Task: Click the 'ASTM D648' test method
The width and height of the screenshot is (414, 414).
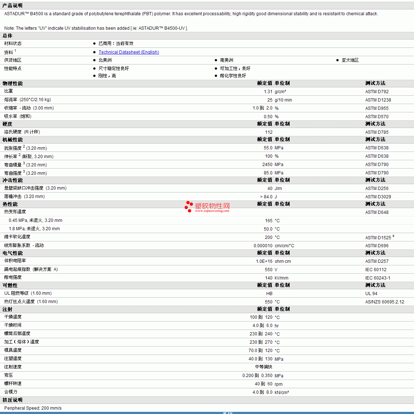Action: (x=377, y=212)
